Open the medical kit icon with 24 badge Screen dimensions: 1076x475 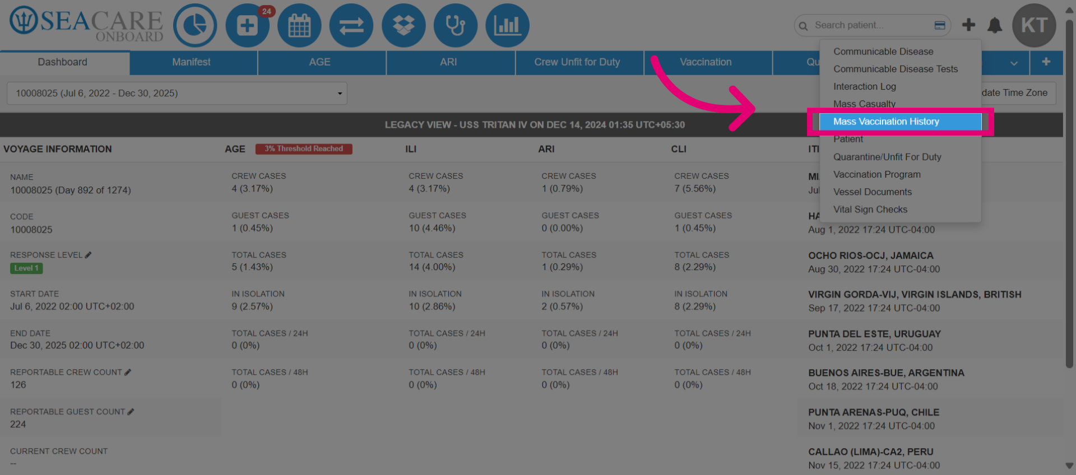pos(247,25)
